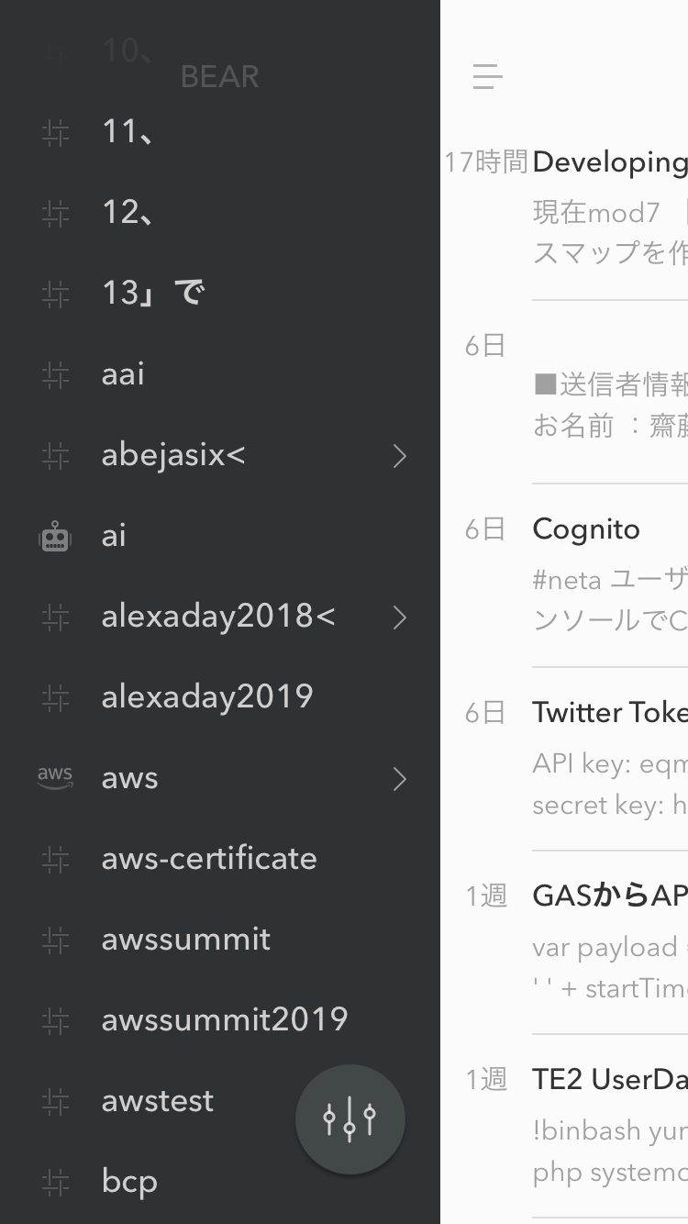This screenshot has height=1224, width=688.
Task: Click the AWS logo icon in sidebar
Action: (x=55, y=778)
